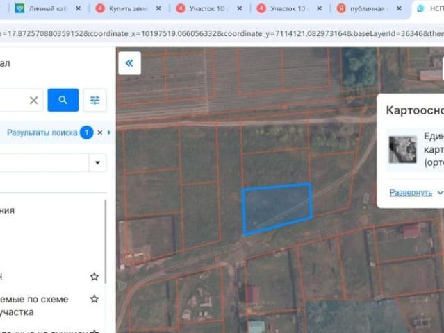This screenshot has width=444, height=333.
Task: Star the 'емые по схеме' layer
Action: point(94,299)
